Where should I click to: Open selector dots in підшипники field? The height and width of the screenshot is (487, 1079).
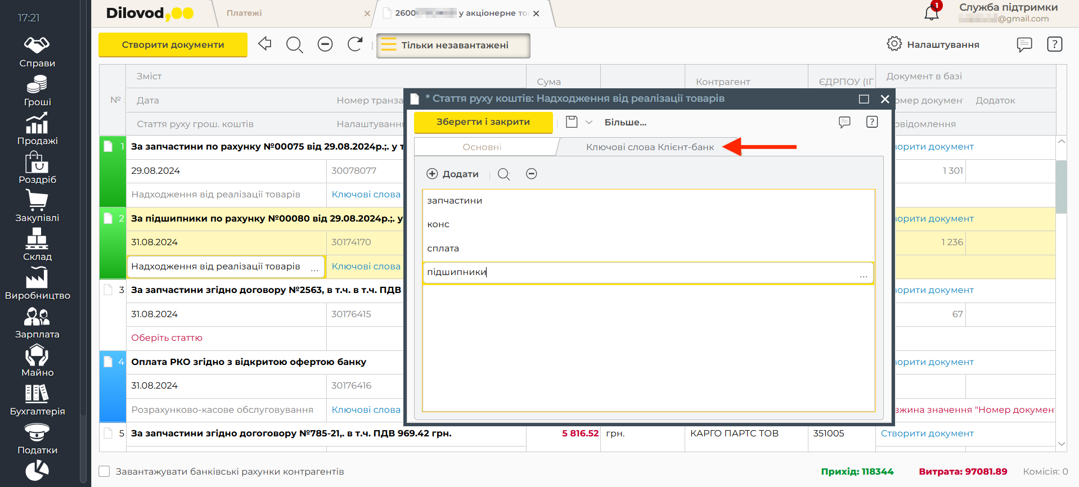click(x=863, y=275)
